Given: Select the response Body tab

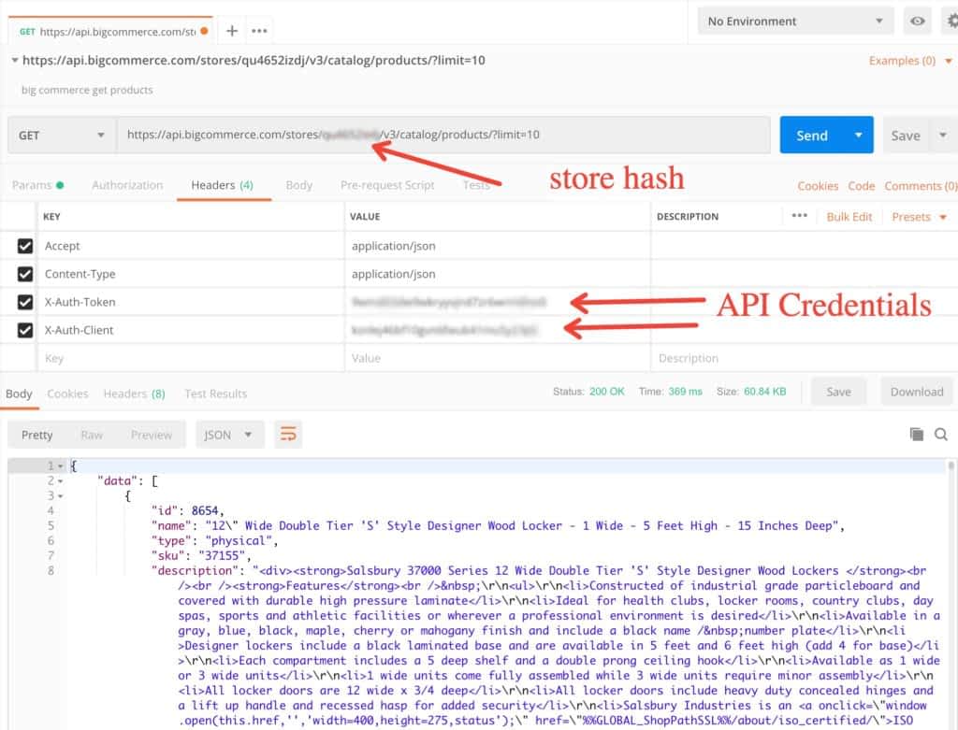Looking at the screenshot, I should pyautogui.click(x=19, y=394).
